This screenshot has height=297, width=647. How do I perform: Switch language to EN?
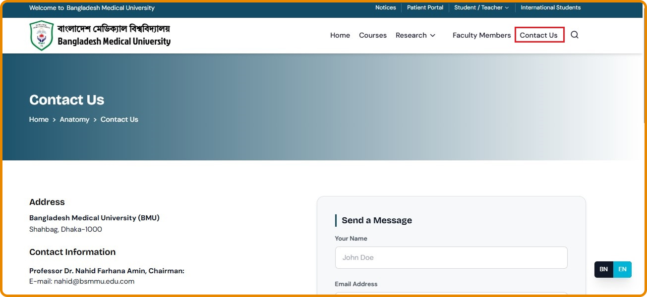(x=622, y=269)
